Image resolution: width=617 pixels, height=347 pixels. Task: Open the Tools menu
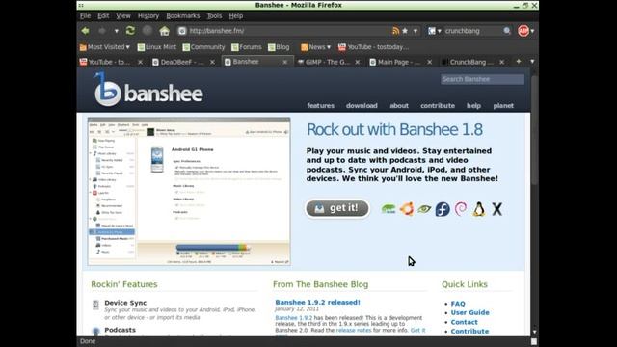tap(214, 16)
